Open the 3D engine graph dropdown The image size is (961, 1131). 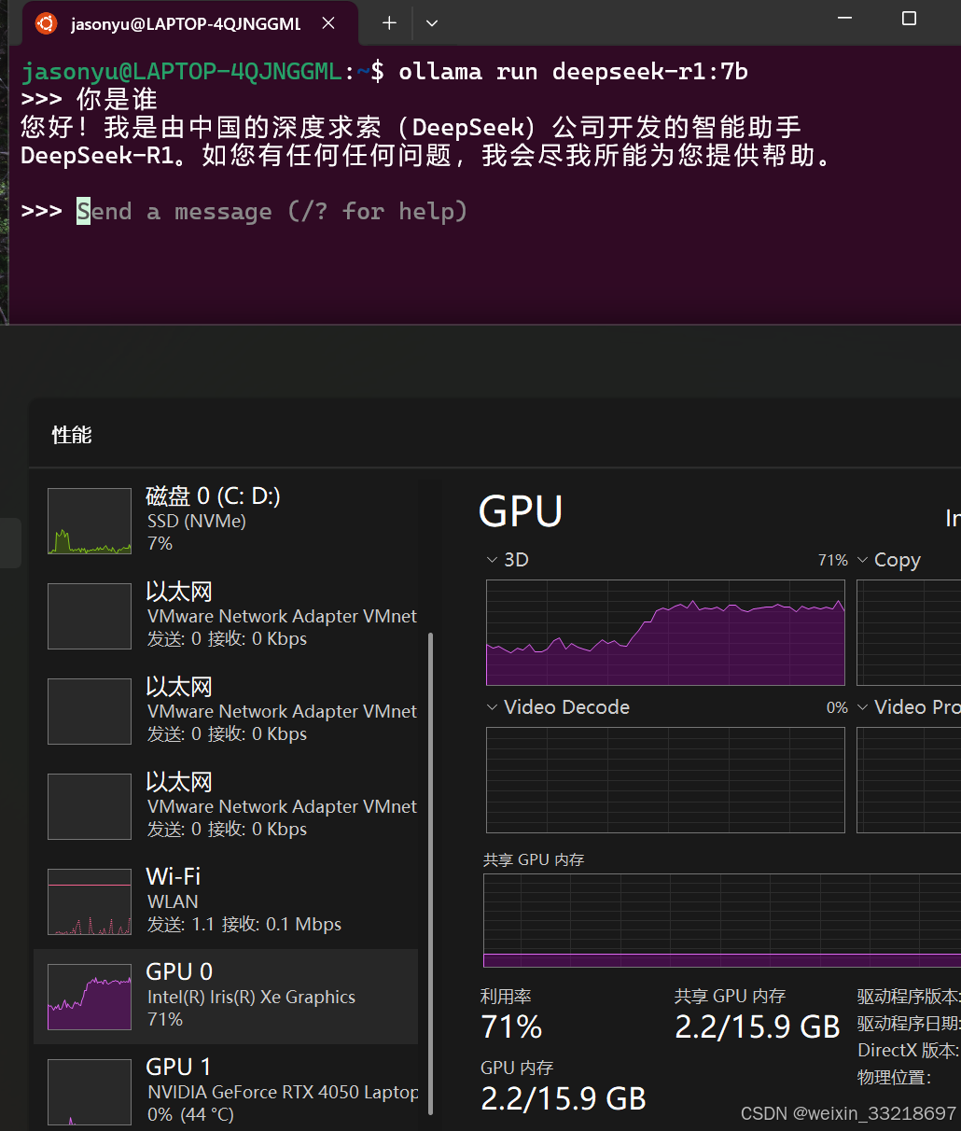click(x=492, y=560)
